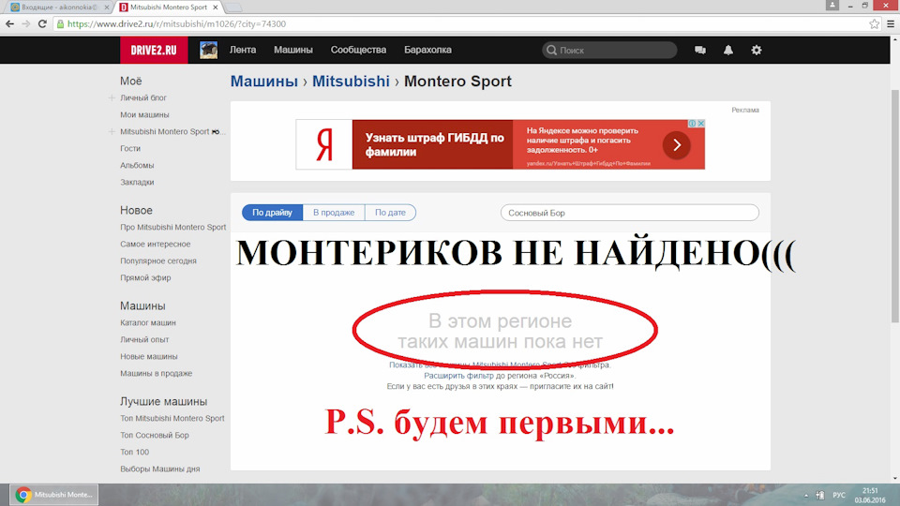
Task: Reload the page with refresh icon
Action: tap(42, 23)
